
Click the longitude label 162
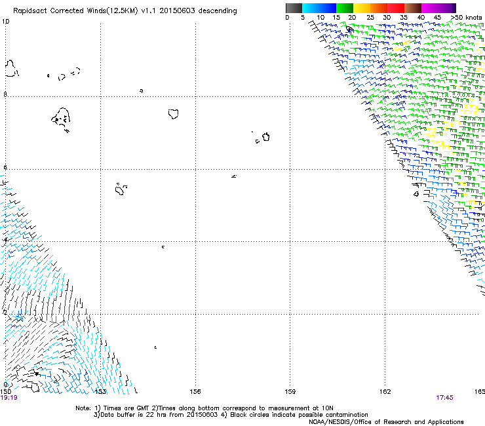tap(385, 392)
